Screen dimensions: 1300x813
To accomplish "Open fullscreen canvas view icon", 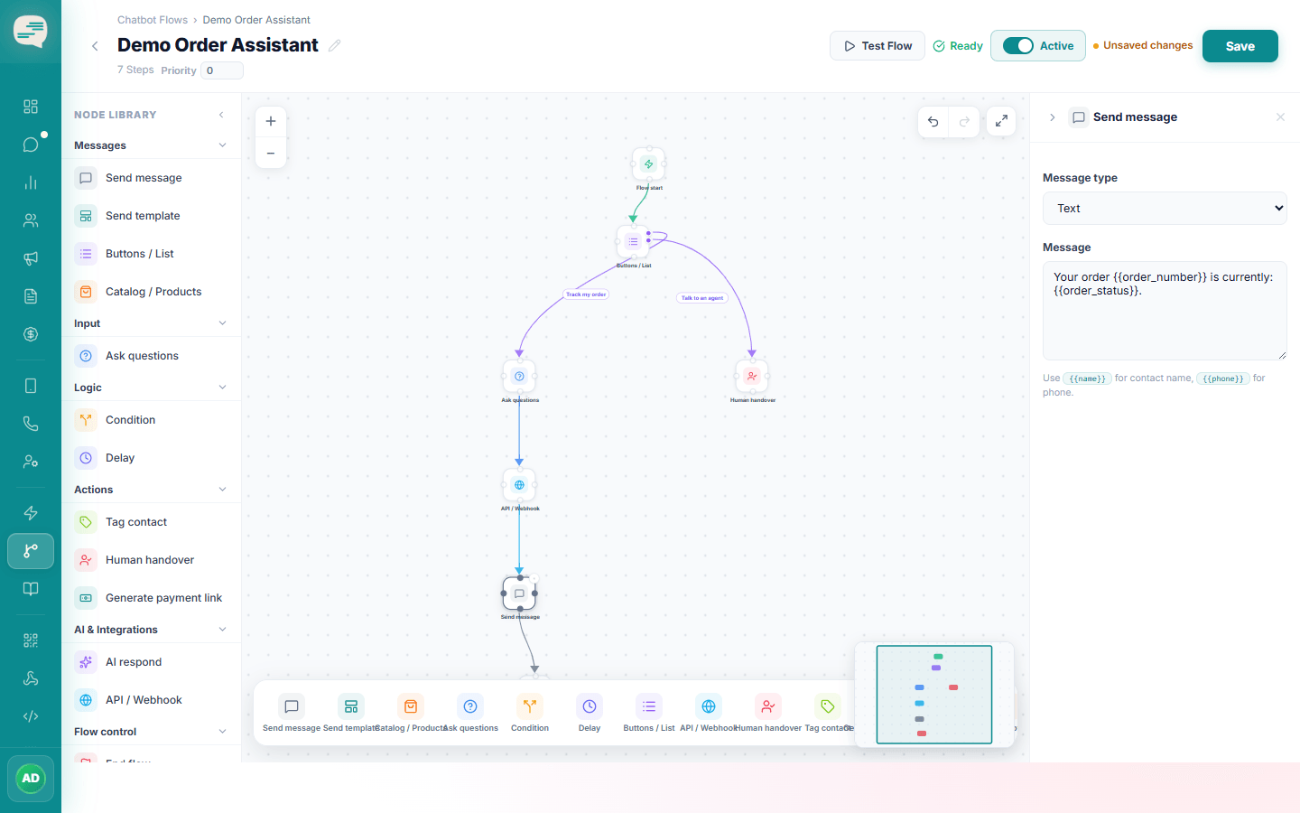I will coord(1001,121).
